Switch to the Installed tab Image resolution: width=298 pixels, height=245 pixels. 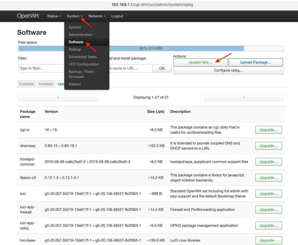46,84
